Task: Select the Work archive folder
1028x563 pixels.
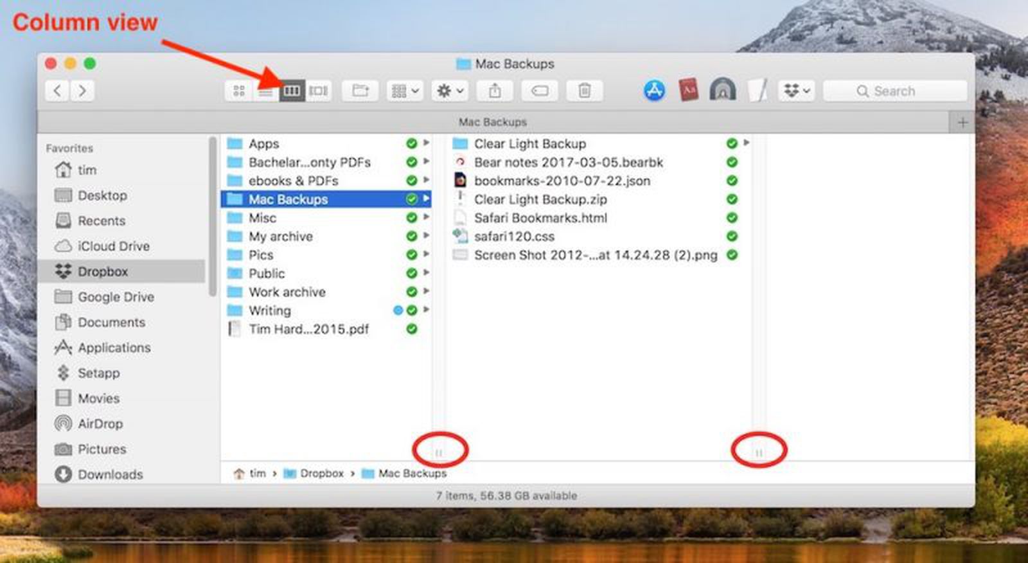Action: (x=287, y=292)
